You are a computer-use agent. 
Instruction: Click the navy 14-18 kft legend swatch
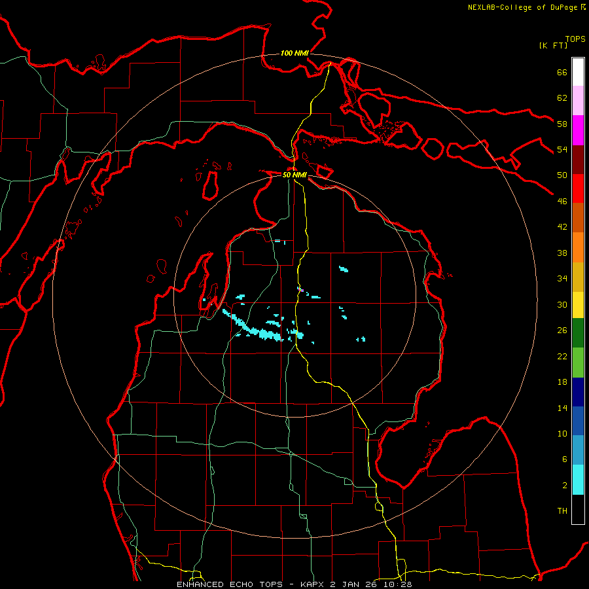pyautogui.click(x=578, y=392)
